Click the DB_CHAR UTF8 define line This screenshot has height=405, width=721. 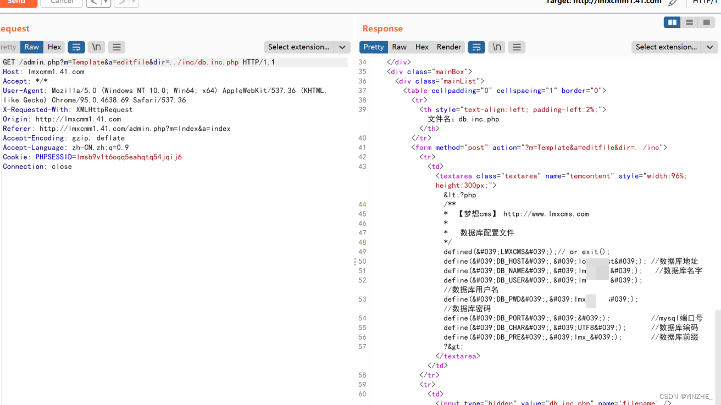click(x=571, y=328)
